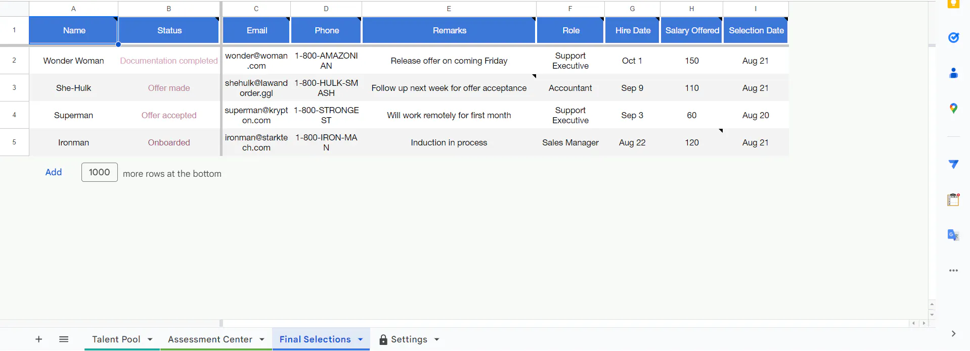The width and height of the screenshot is (970, 351).
Task: Click the Salary Offered header cell
Action: tap(692, 30)
